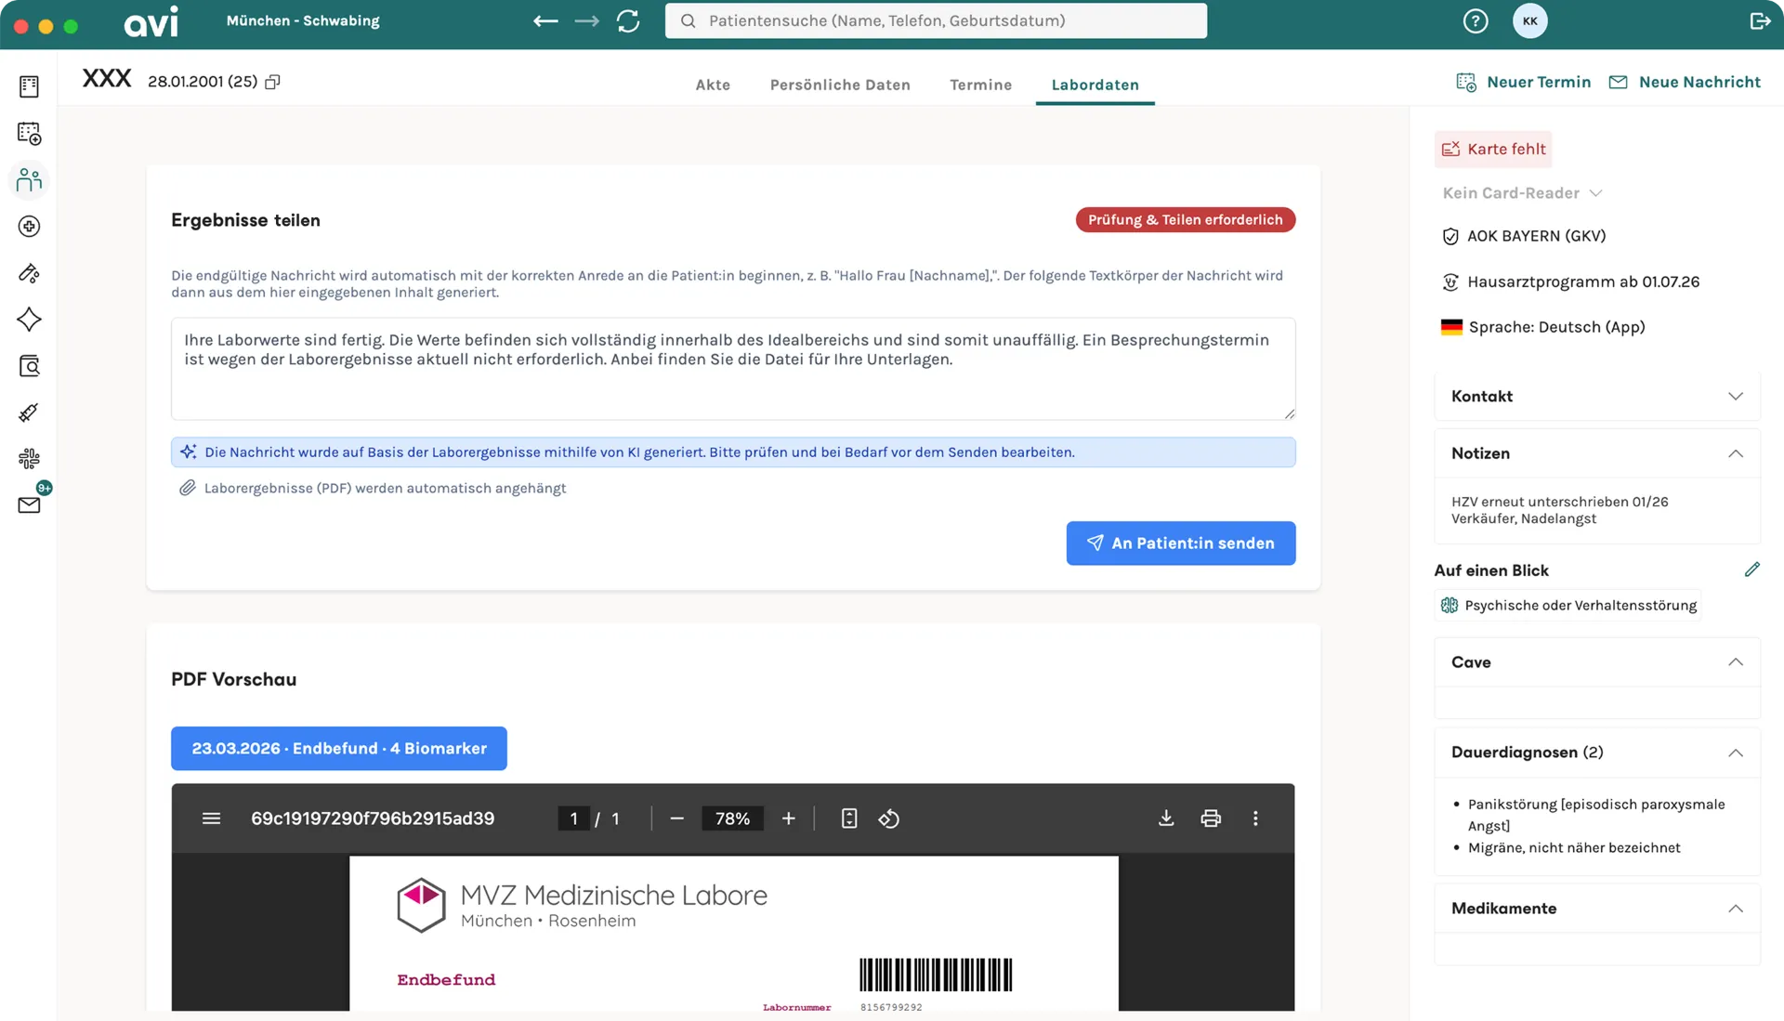Viewport: 1784px width, 1021px height.
Task: Switch to the Akte tab
Action: [713, 85]
